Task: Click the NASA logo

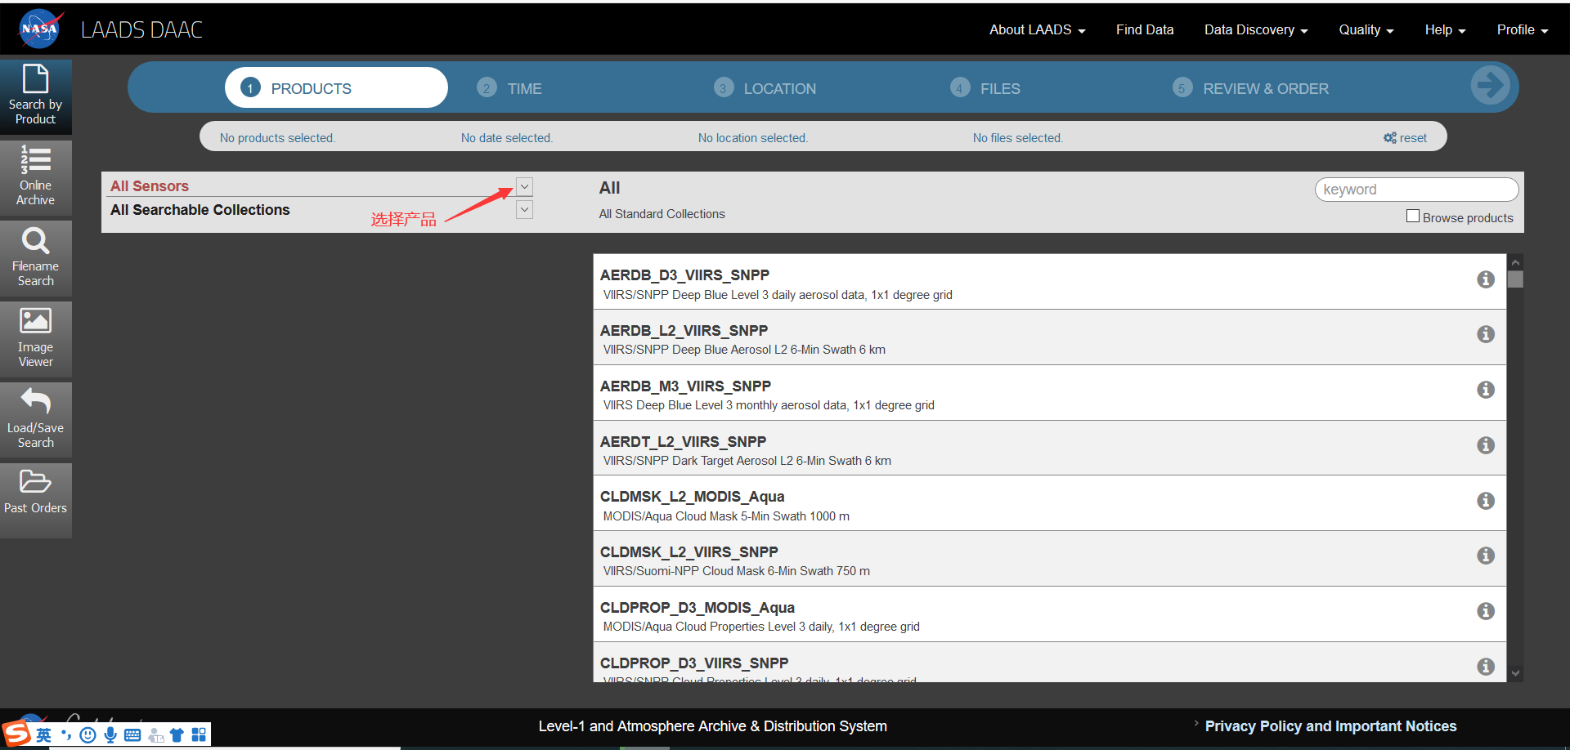Action: 39,29
